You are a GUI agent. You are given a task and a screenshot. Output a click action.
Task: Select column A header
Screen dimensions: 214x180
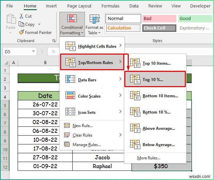(x=14, y=63)
